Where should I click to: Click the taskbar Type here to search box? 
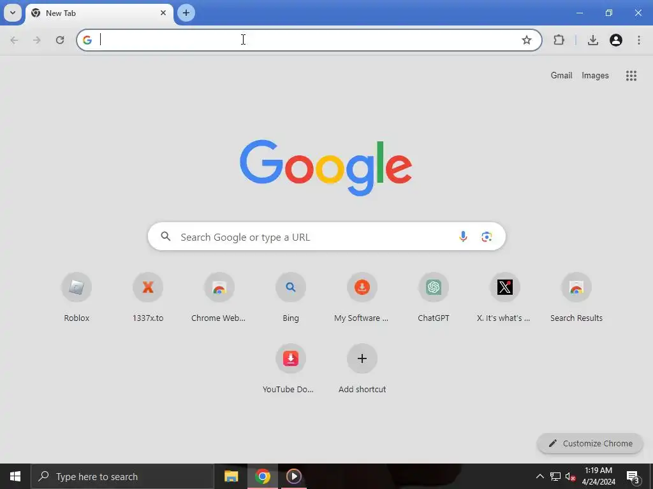click(122, 476)
